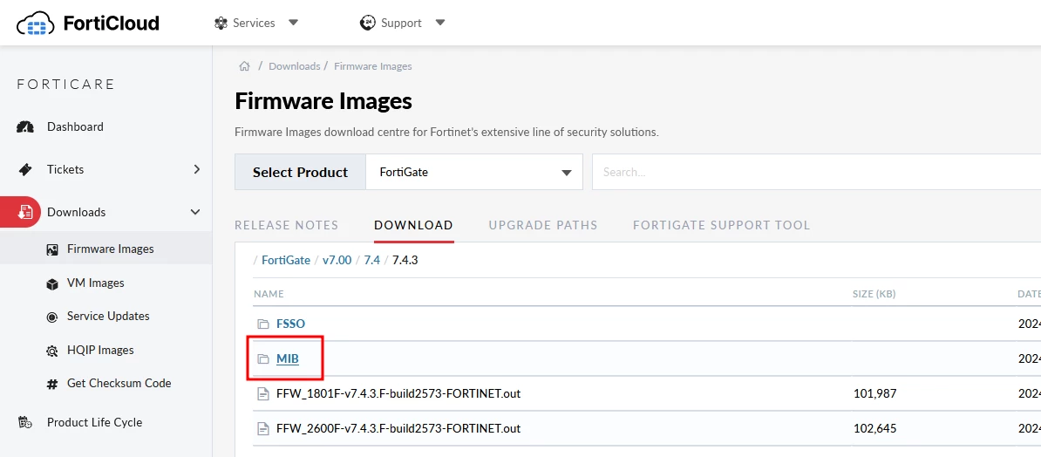Screen dimensions: 1041x457
Task: Click the MIB folder icon
Action: point(263,359)
